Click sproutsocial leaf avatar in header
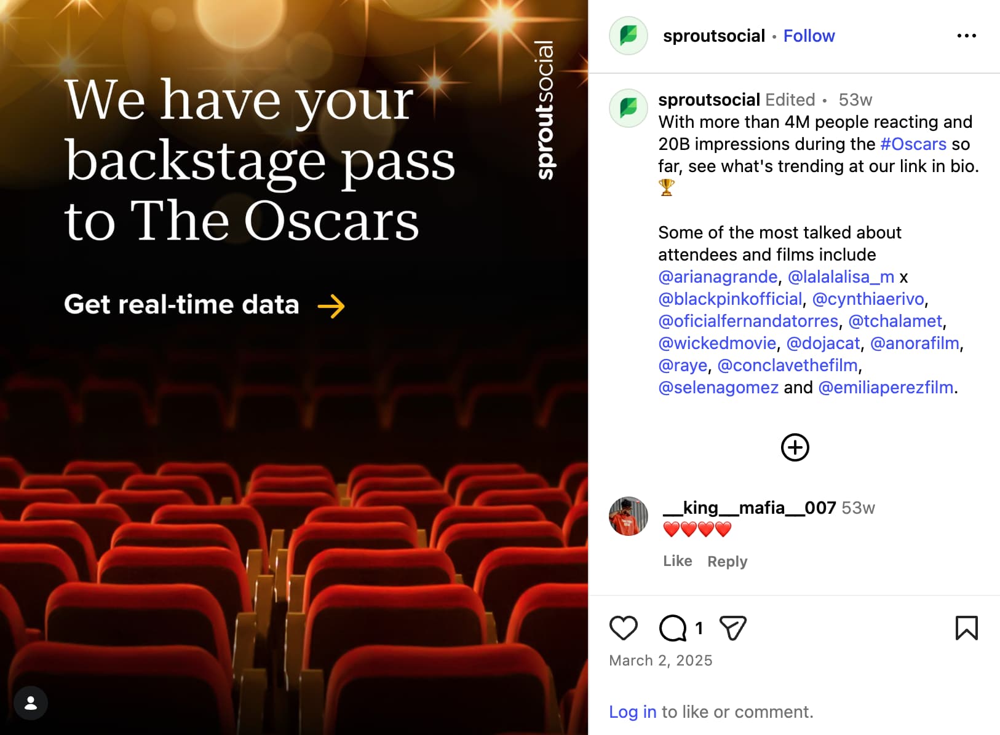 tap(628, 36)
